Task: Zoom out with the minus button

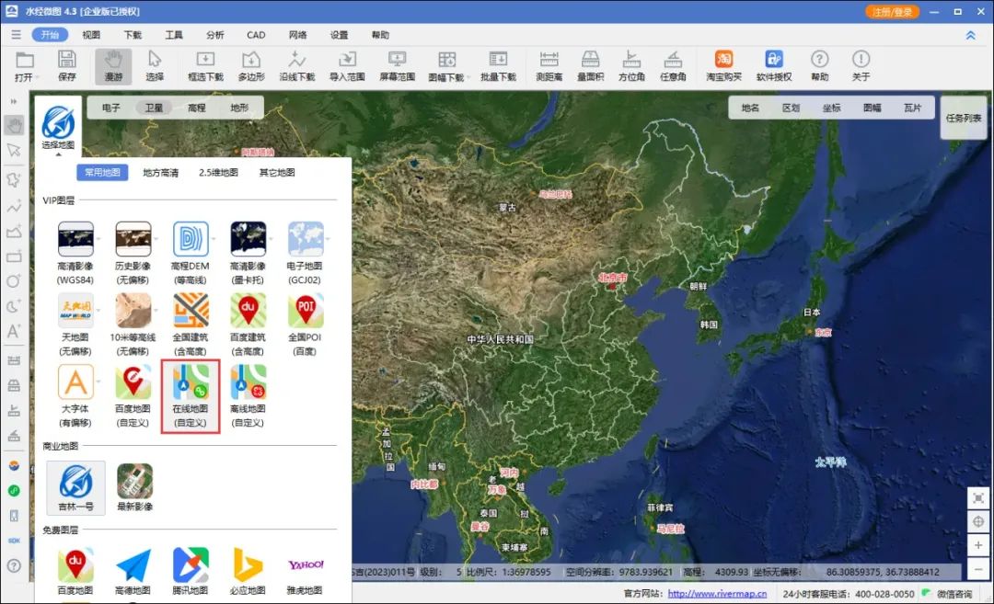Action: pyautogui.click(x=978, y=569)
